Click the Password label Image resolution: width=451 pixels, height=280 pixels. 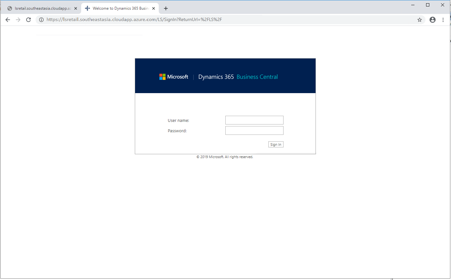tap(177, 131)
